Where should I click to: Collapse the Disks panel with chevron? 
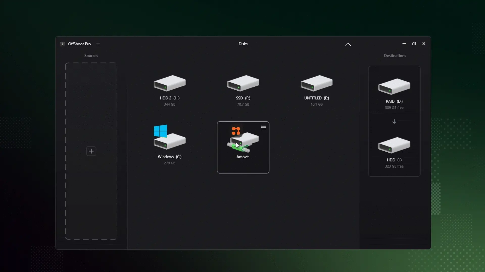pyautogui.click(x=348, y=44)
